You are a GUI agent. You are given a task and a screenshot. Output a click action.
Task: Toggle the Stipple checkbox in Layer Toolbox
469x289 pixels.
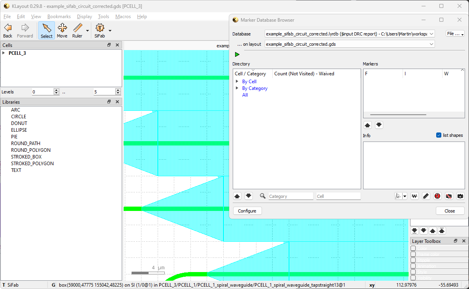point(413,260)
